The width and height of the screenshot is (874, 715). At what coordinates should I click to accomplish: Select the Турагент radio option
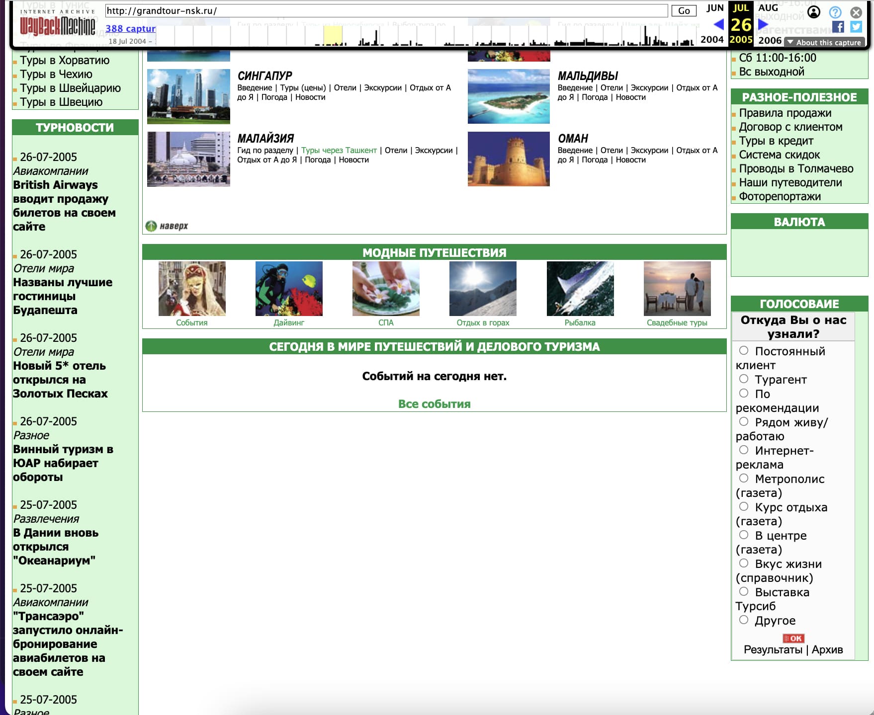coord(744,379)
